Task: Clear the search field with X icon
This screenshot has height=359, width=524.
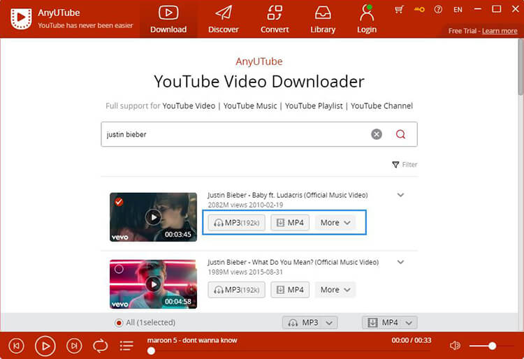Action: pyautogui.click(x=377, y=134)
